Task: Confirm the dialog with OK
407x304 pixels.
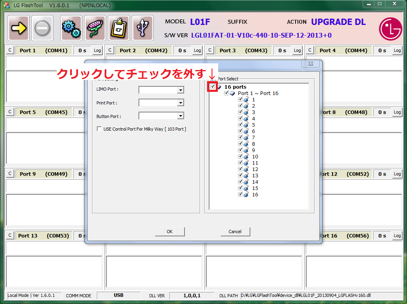Action: click(x=170, y=232)
